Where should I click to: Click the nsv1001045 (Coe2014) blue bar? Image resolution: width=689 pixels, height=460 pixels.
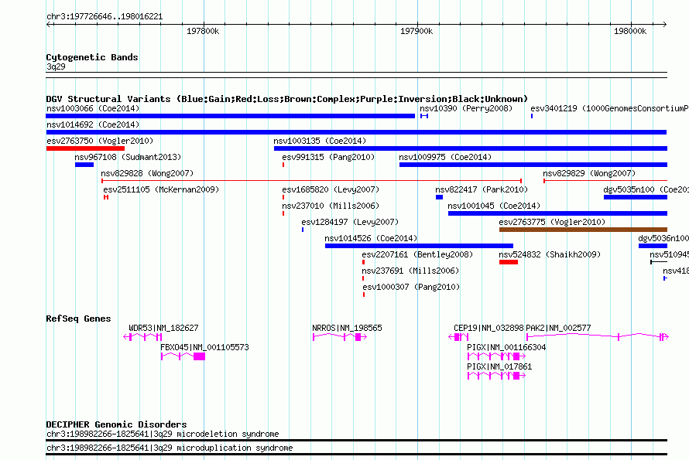coord(557,213)
